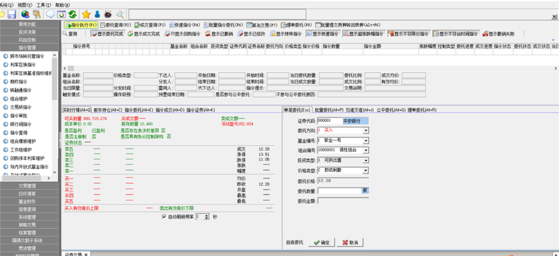Open the 投资类型 dropdown
This screenshot has width=559, height=256.
pos(366,160)
